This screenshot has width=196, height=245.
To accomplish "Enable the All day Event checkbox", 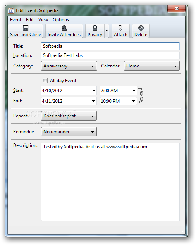I will [x=45, y=81].
